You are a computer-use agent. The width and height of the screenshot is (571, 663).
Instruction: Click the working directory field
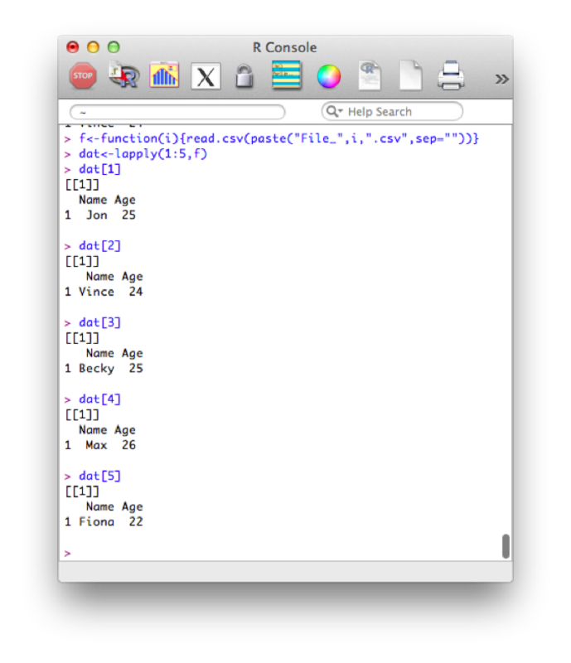[177, 112]
